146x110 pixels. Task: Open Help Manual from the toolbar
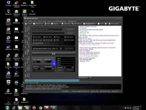[x=38, y=24]
